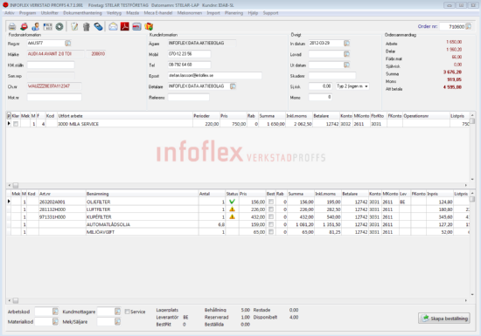Click lookup icon next to Reg.nr field
The image size is (481, 336).
pos(68,43)
